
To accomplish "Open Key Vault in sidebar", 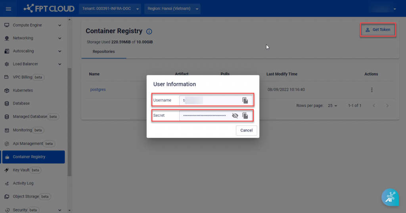I will coord(21,170).
